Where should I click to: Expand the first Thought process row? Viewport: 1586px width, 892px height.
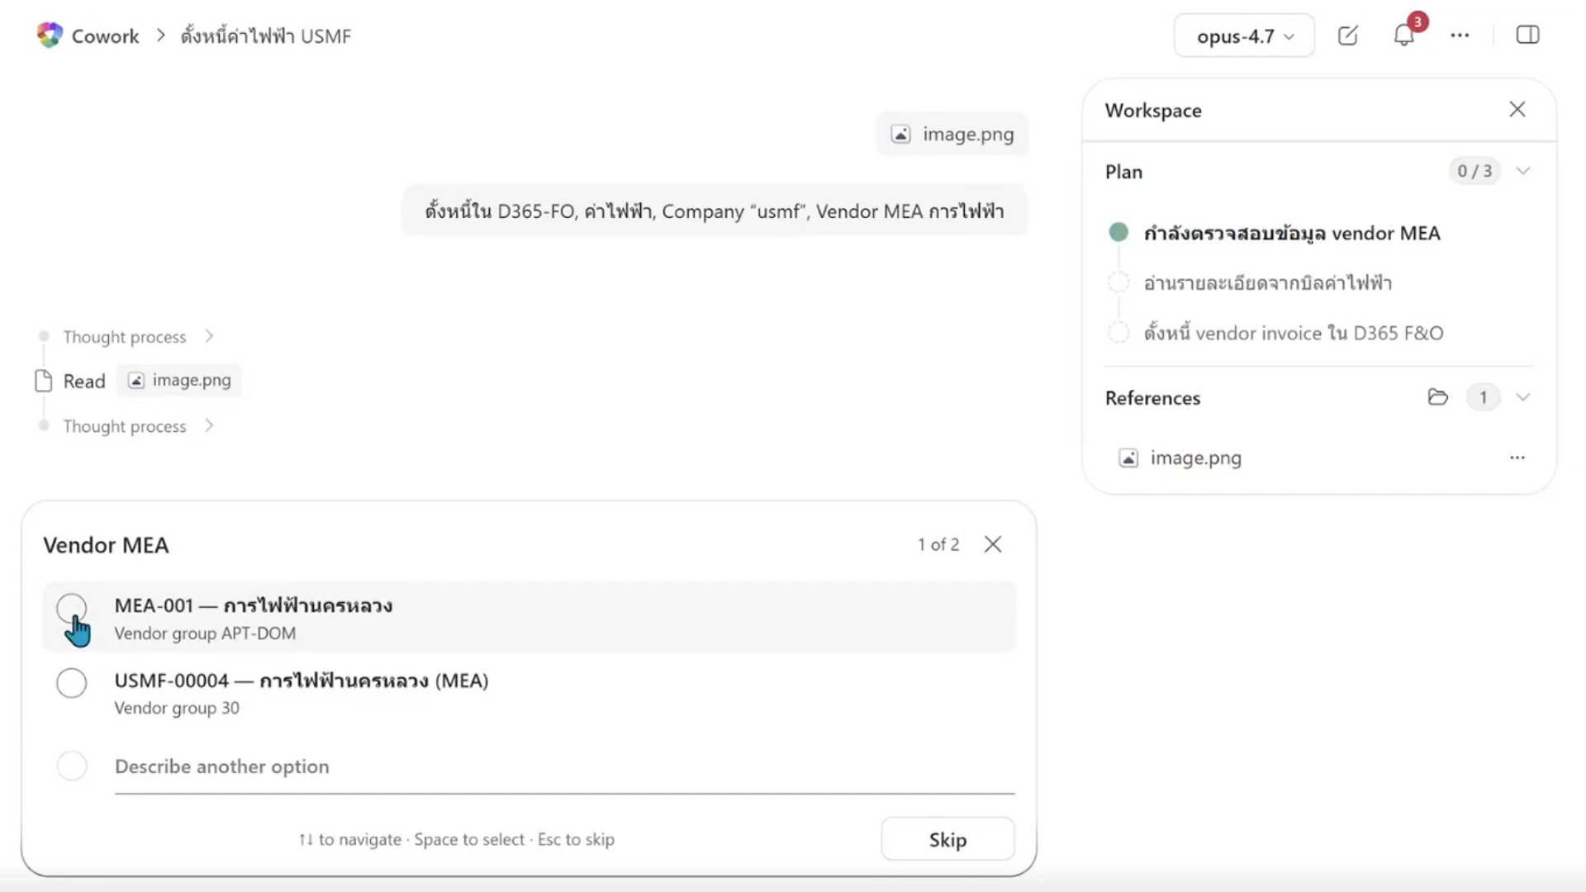[x=138, y=336]
